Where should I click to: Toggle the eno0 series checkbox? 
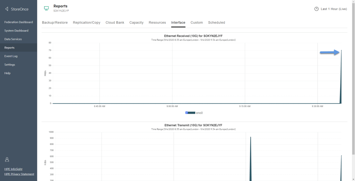click(187, 113)
